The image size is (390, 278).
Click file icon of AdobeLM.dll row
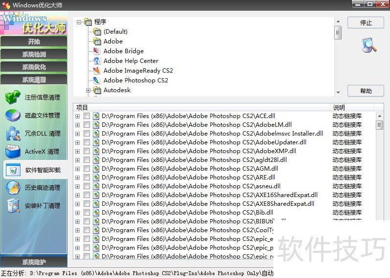click(96, 125)
